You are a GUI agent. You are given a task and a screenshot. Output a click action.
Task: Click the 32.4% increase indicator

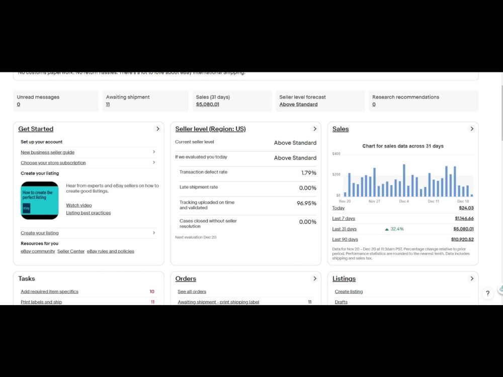tap(394, 229)
